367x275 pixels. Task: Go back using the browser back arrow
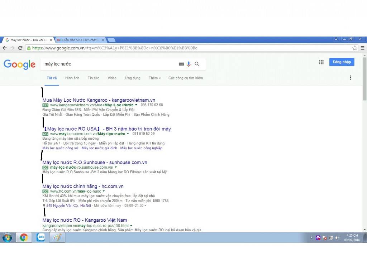5,48
